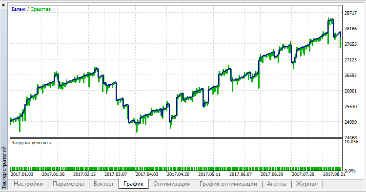Click the 28186 axis value
Screen dimensions: 366x192
tap(350, 28)
